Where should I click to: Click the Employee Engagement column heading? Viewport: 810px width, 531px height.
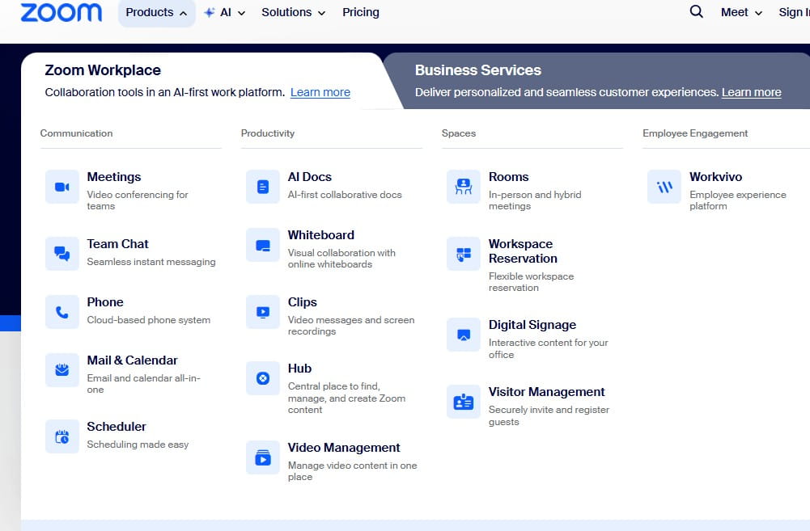click(695, 133)
